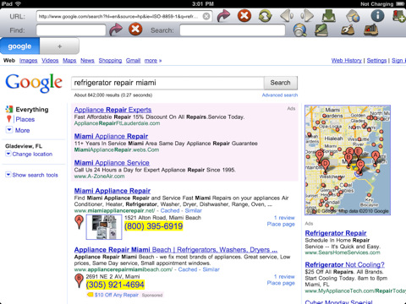Expand Show search tools

32,175
